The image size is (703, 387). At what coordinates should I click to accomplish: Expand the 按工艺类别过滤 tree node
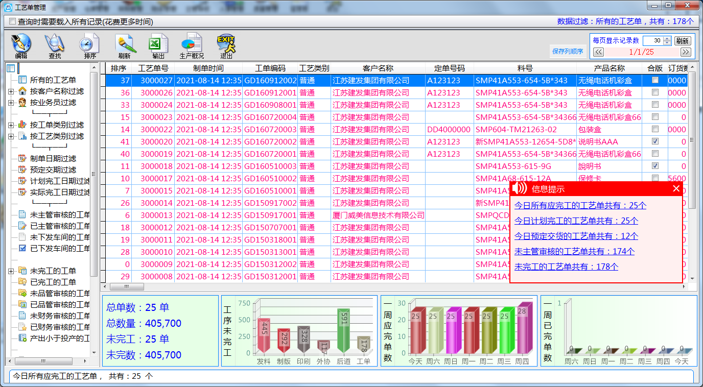pos(11,136)
